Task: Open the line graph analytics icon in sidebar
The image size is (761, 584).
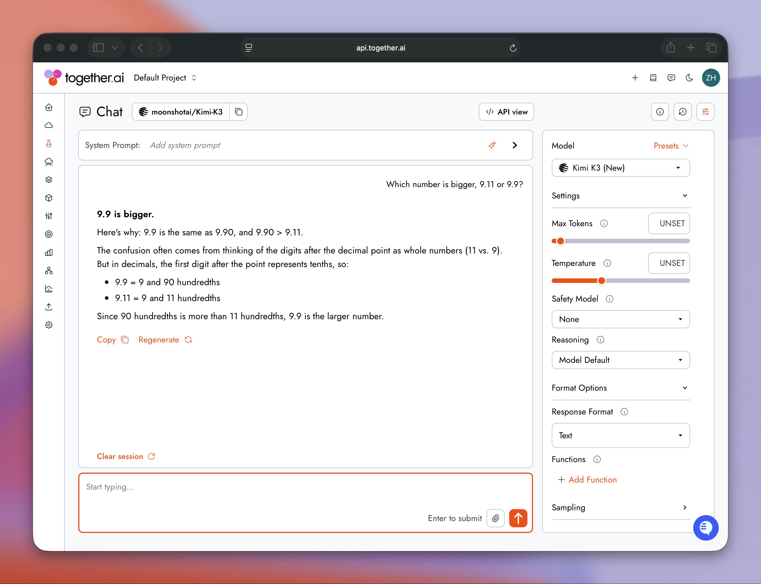Action: 49,289
